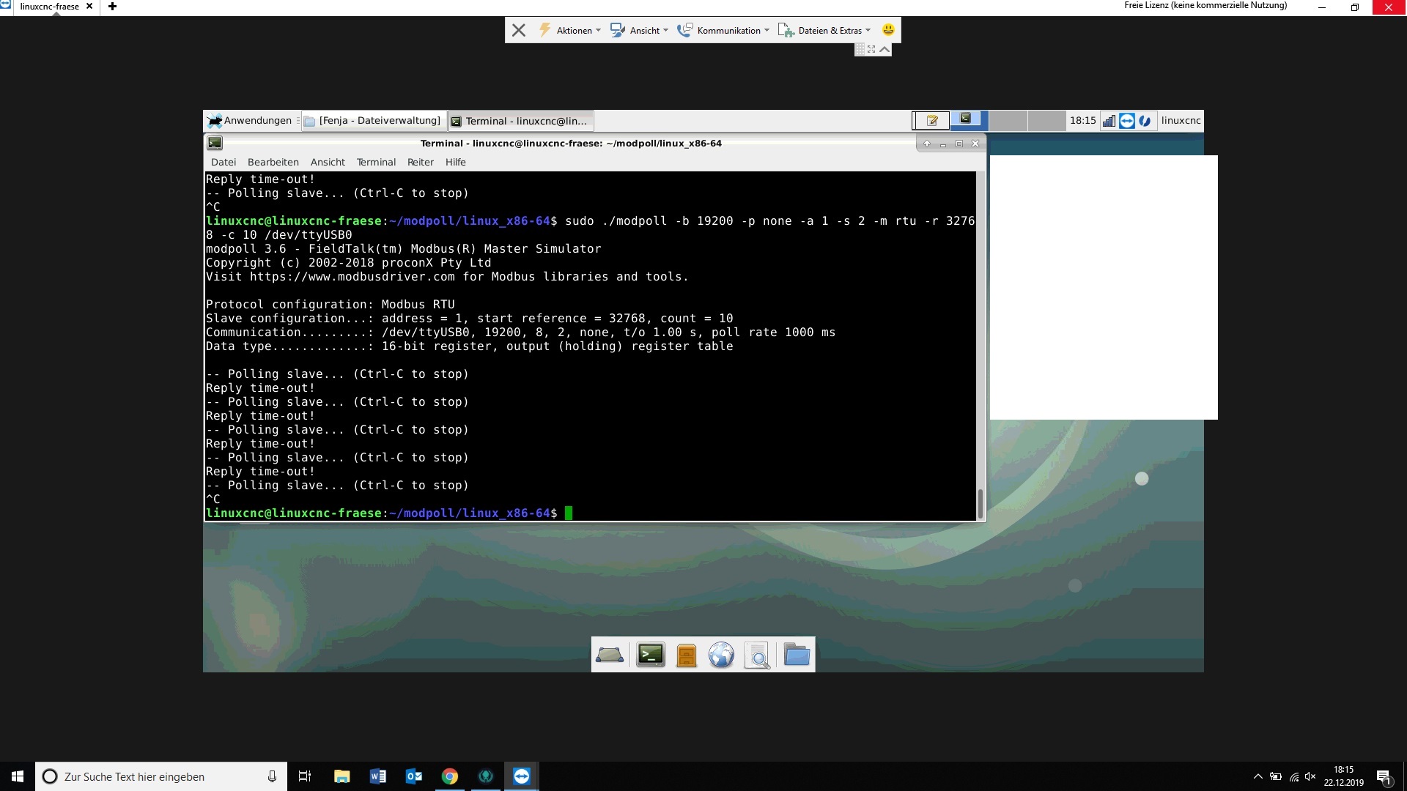Open a new session tab with plus
Viewport: 1407px width, 791px height.
[x=112, y=7]
